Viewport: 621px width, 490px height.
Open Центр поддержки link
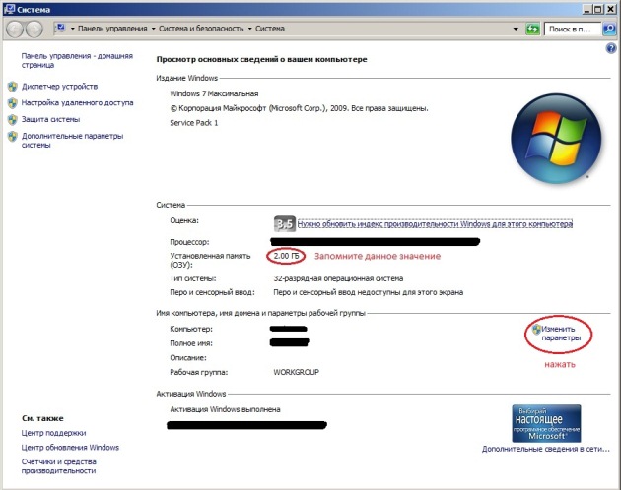[53, 433]
